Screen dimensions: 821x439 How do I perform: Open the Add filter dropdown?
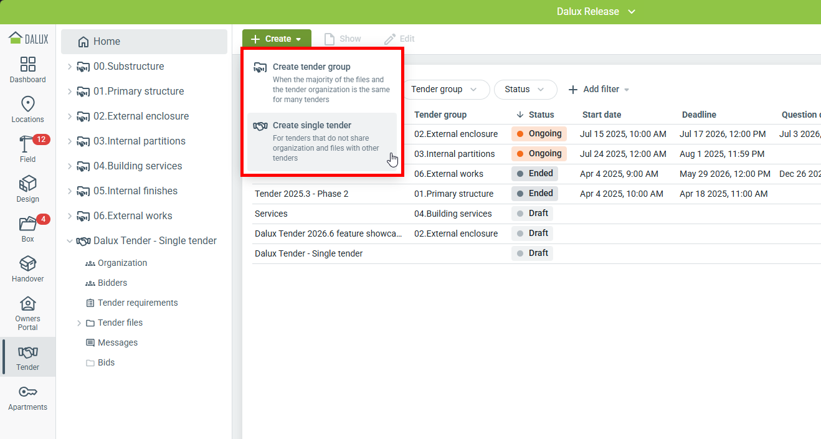tap(599, 90)
